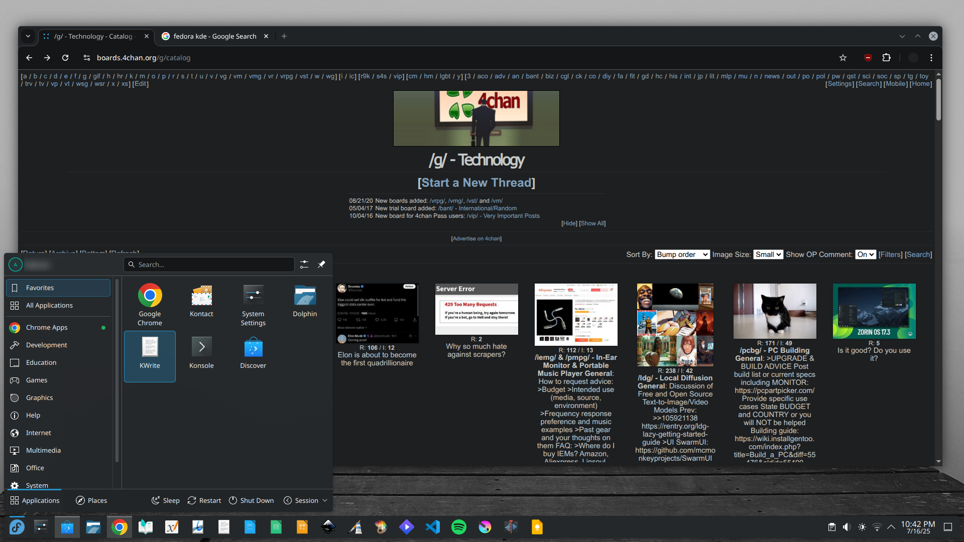Open Chrome's tab search chevron
The width and height of the screenshot is (964, 542).
pyautogui.click(x=28, y=36)
